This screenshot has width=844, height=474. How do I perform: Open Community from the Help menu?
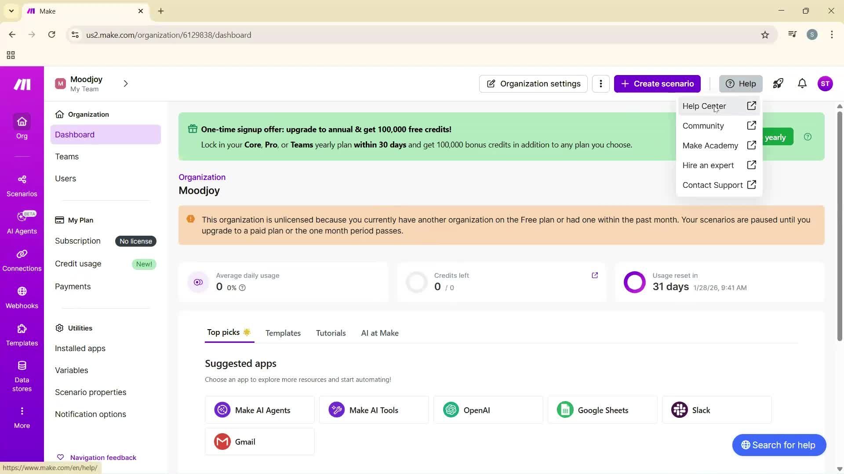tap(703, 126)
